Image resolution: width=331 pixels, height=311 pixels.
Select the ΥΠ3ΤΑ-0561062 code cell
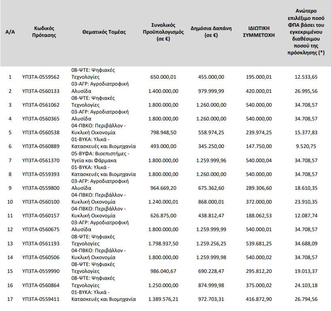click(x=41, y=105)
